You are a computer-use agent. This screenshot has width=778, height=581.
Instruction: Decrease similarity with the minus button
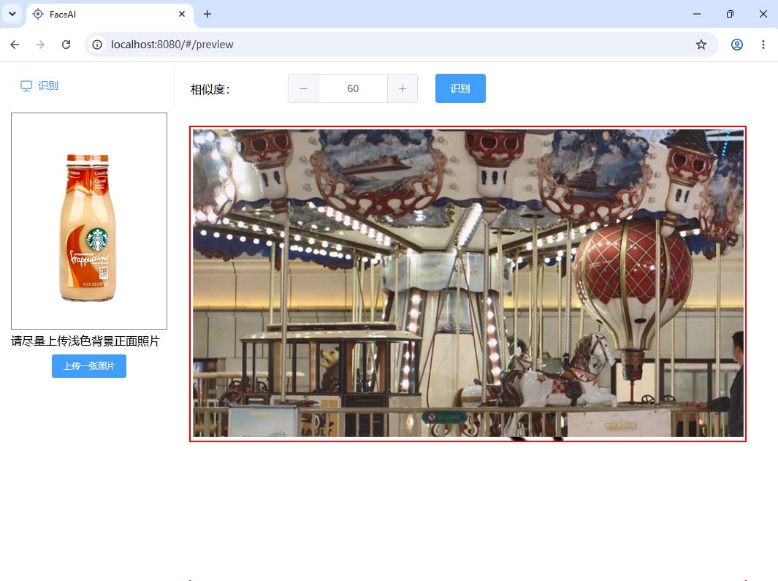coord(303,89)
